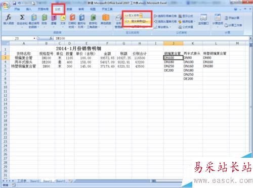
Task: Switch to the Page Layout (页面布局) tab
Action: [x=43, y=9]
